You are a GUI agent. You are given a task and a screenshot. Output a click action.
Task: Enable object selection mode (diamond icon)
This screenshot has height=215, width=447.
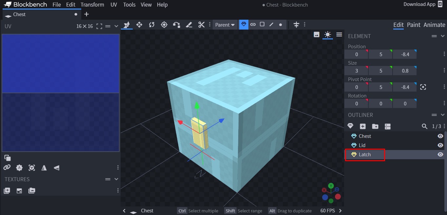coord(244,25)
